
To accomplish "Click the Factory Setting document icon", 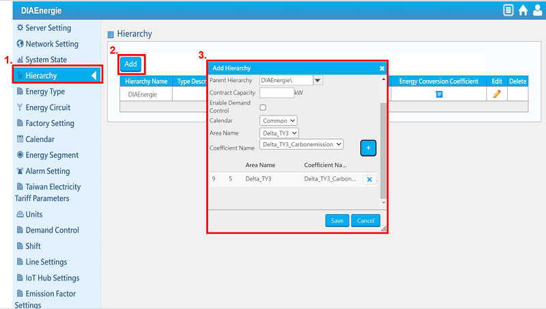I will [20, 123].
